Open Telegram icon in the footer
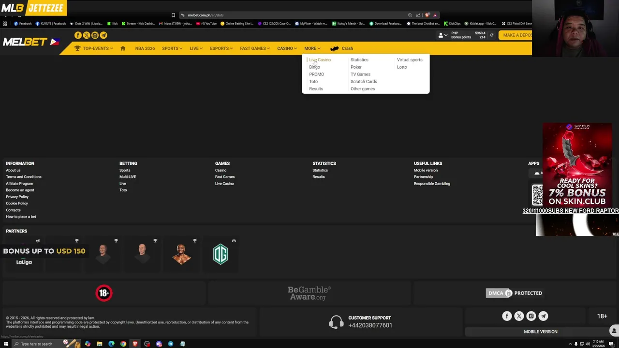Image resolution: width=619 pixels, height=348 pixels. [543, 316]
